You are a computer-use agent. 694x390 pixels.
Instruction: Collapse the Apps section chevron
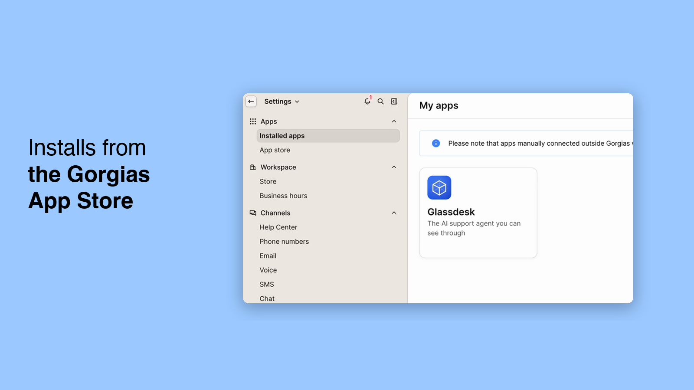coord(394,121)
